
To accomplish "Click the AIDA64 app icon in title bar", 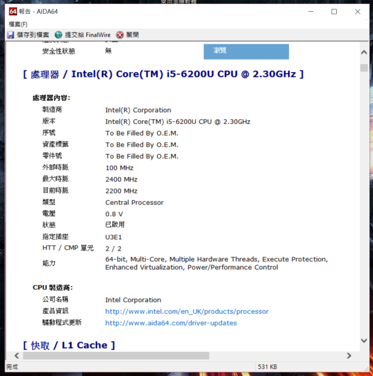I will (13, 11).
